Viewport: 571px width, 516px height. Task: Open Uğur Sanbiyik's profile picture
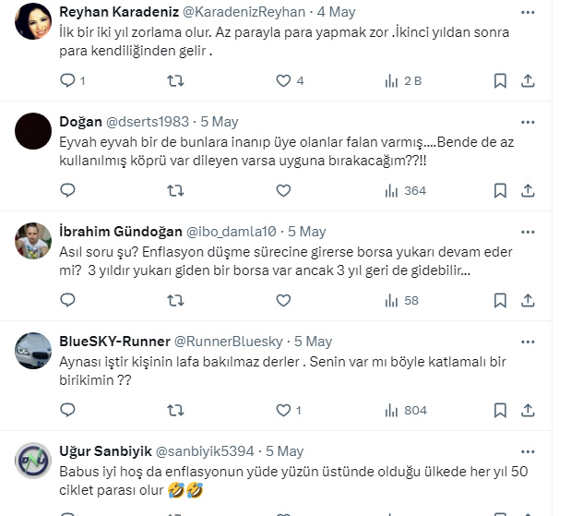[x=33, y=461]
